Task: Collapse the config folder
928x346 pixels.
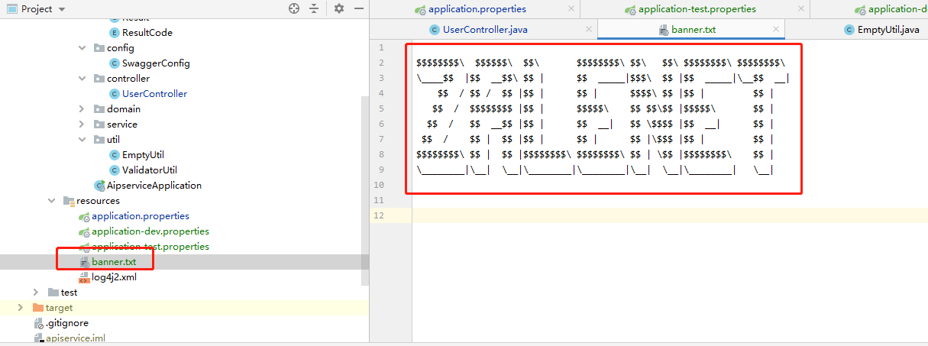Action: coord(82,48)
